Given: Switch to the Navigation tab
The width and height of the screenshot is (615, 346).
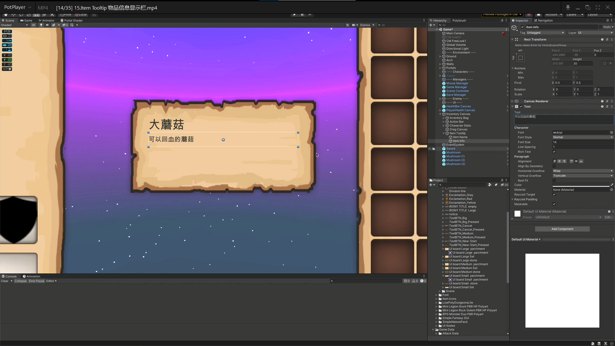Looking at the screenshot, I should (545, 20).
